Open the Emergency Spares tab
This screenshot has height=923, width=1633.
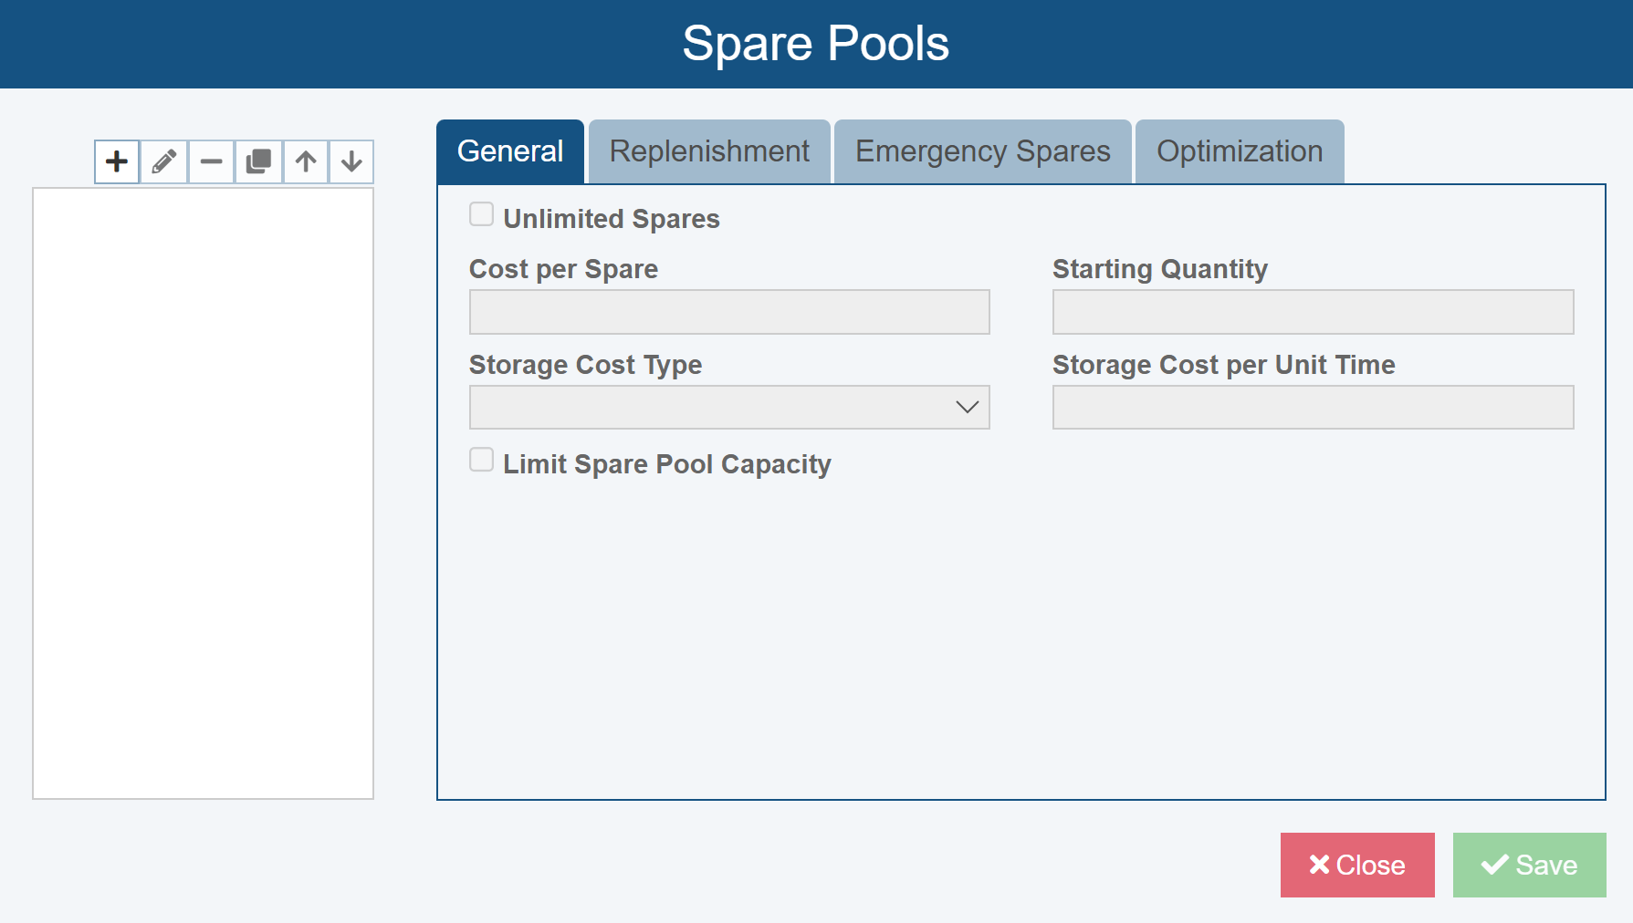point(982,151)
